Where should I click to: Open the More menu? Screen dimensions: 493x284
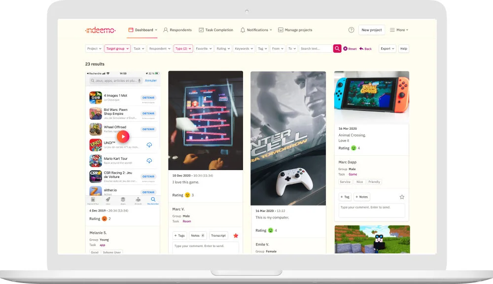point(399,30)
